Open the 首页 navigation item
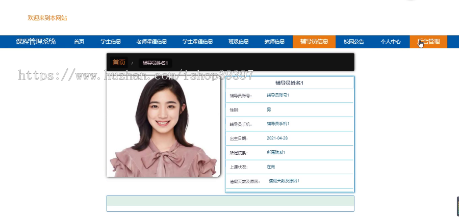This screenshot has width=459, height=220. [79, 41]
